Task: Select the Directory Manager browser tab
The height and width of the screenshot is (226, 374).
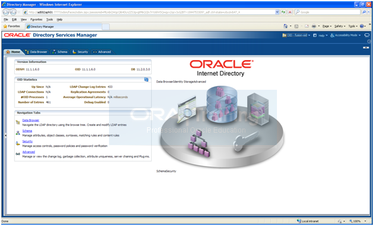Action: coord(64,26)
